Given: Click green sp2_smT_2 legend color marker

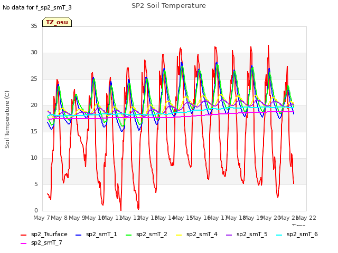Looking at the screenshot, I should [129, 235].
